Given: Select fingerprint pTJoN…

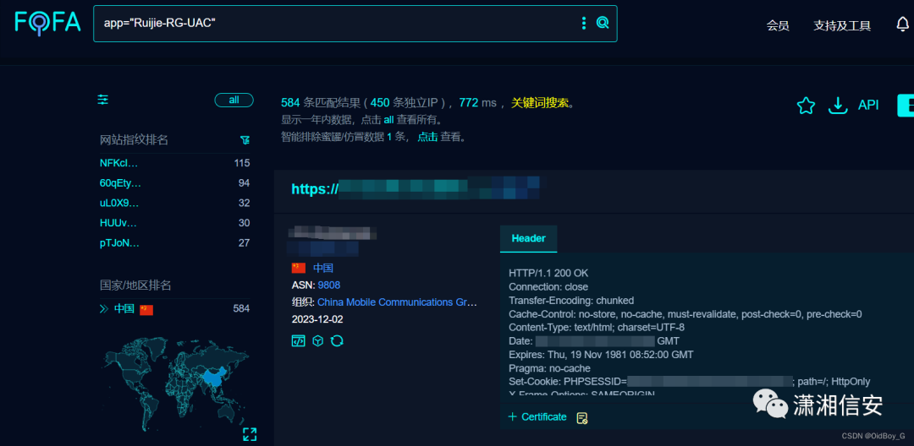Looking at the screenshot, I should [x=119, y=243].
